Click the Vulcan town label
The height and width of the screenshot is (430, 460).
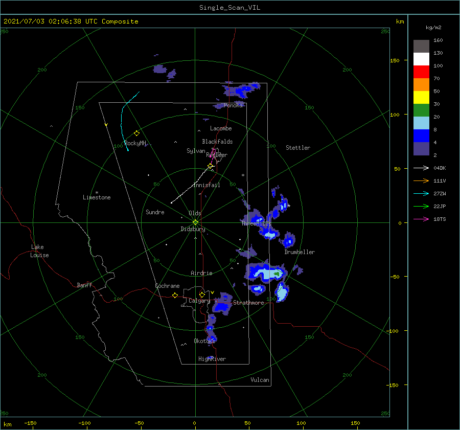click(260, 380)
